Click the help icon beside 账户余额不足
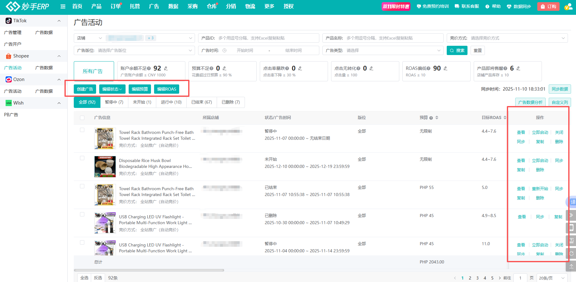Screen dimensions: 576x282 click(x=149, y=68)
